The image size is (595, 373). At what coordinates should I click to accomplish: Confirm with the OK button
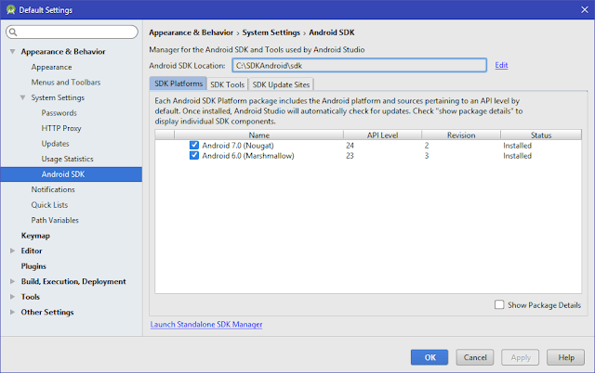(430, 357)
